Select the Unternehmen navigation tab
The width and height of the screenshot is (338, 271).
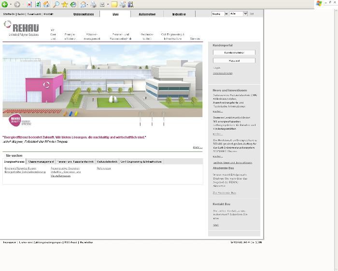pos(84,14)
